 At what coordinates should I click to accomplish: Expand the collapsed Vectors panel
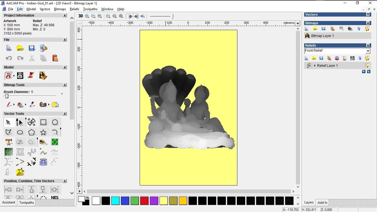tap(368, 14)
